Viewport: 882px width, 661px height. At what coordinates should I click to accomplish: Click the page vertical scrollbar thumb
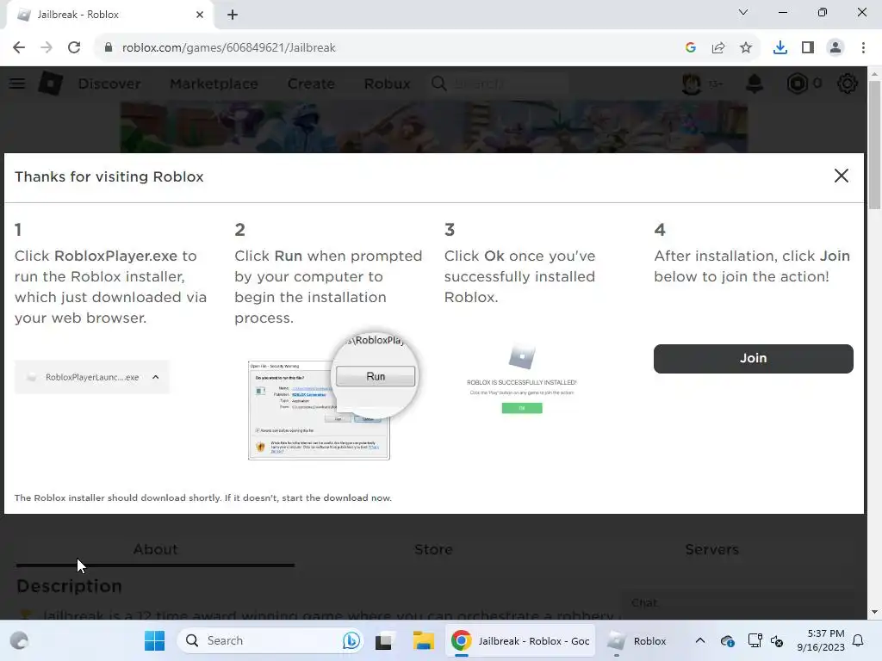pyautogui.click(x=874, y=145)
